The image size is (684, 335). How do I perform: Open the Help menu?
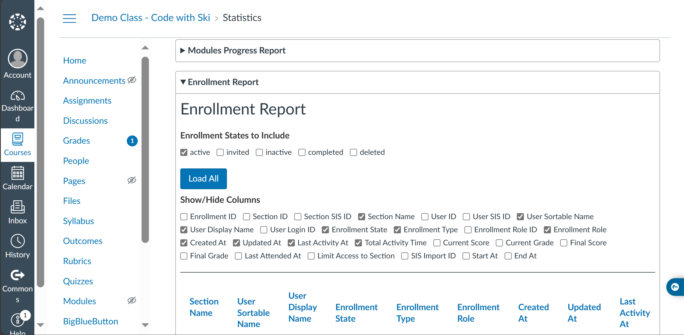pyautogui.click(x=17, y=320)
